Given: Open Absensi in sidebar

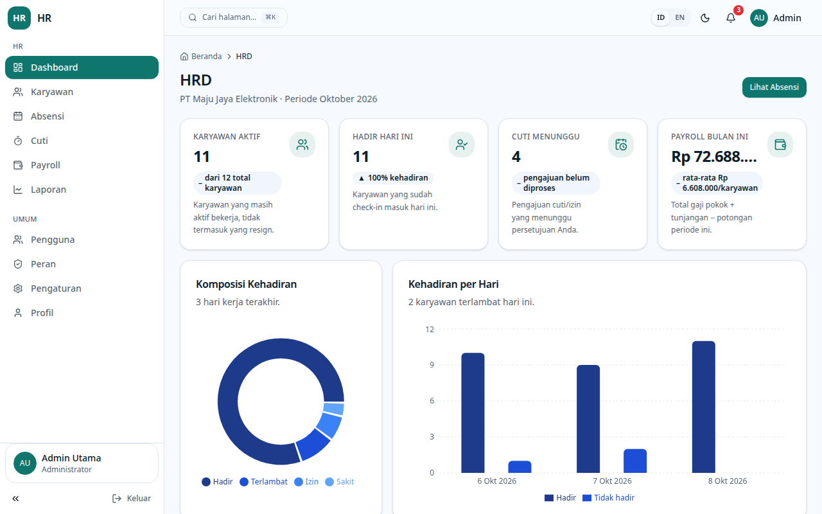Looking at the screenshot, I should point(82,116).
